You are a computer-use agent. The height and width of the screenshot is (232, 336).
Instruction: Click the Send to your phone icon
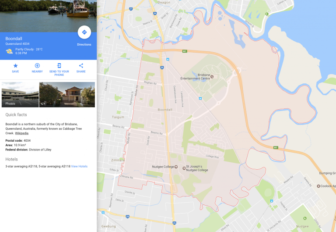(59, 65)
